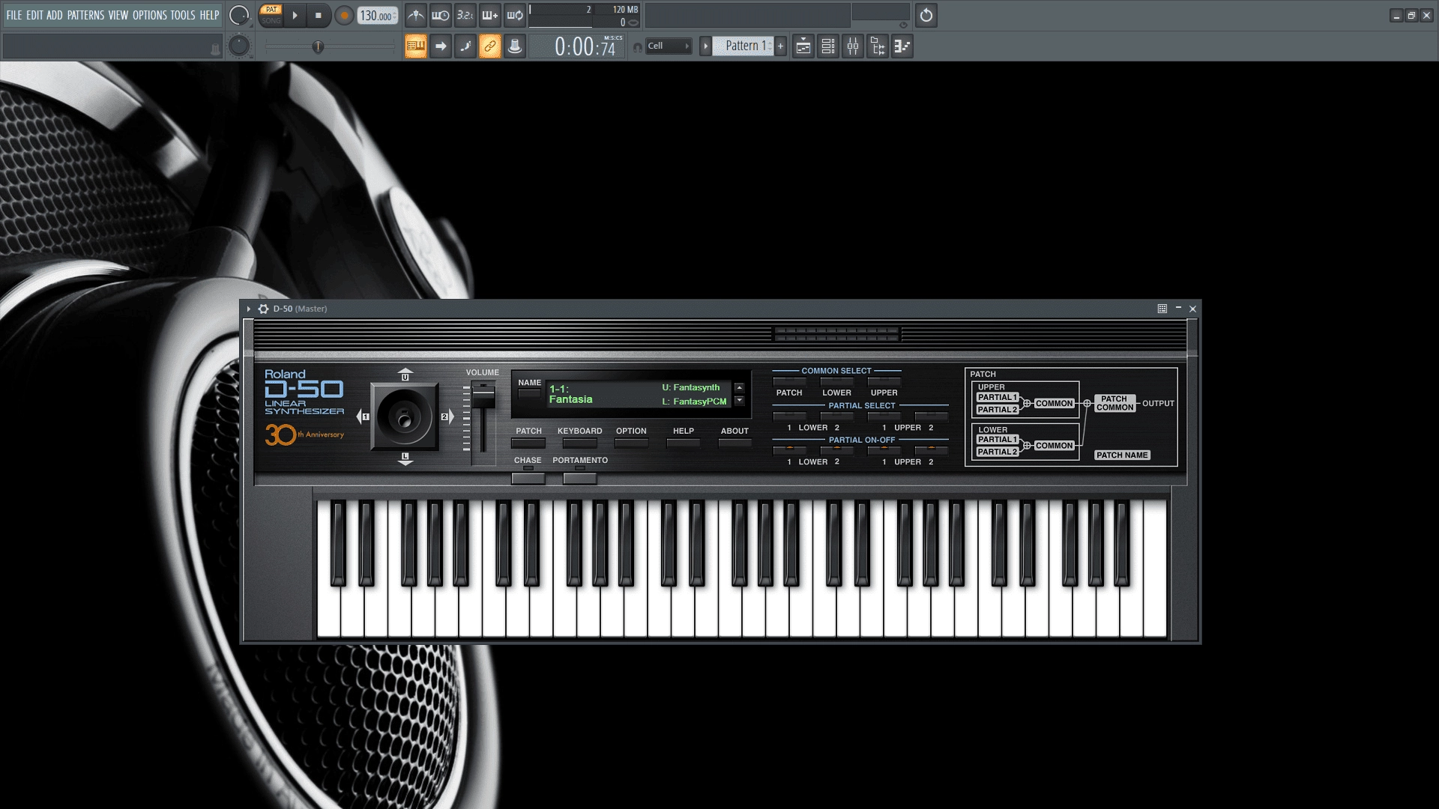Open the Pattern 1 selector dropdown

(743, 46)
